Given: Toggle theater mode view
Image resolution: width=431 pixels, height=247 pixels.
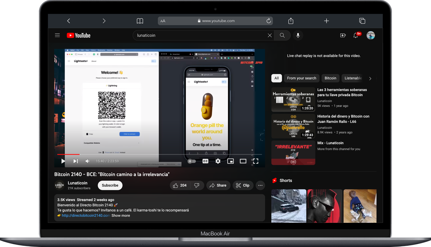Looking at the screenshot, I should click(x=243, y=161).
